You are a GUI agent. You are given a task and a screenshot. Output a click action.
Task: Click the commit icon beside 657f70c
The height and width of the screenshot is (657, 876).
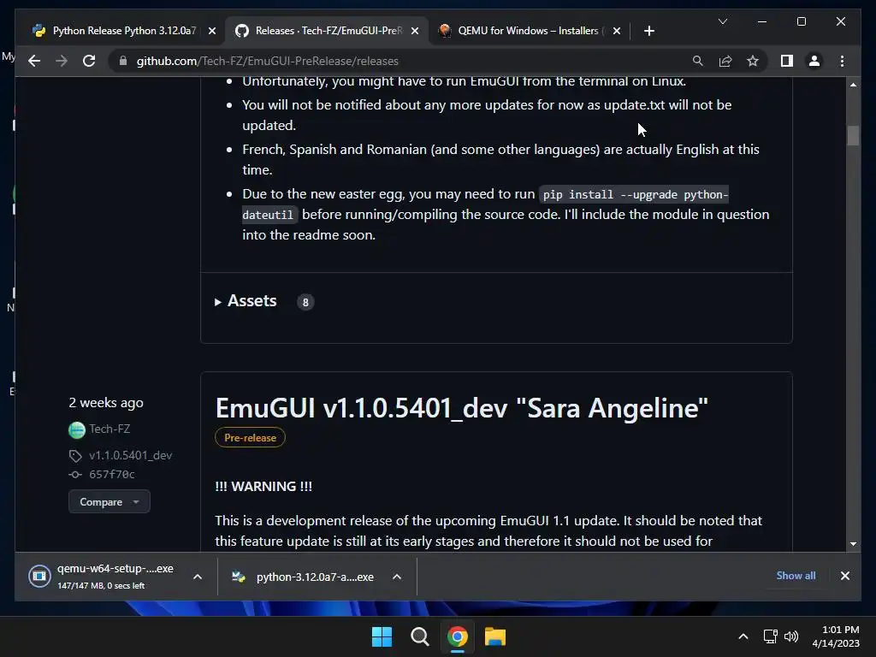75,474
